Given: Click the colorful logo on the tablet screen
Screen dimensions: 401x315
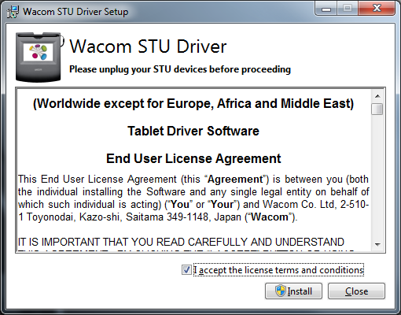Looking at the screenshot, I should (39, 52).
